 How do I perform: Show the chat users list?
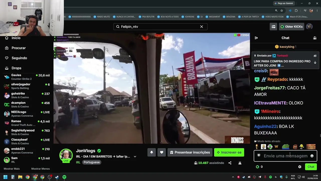coord(314,38)
